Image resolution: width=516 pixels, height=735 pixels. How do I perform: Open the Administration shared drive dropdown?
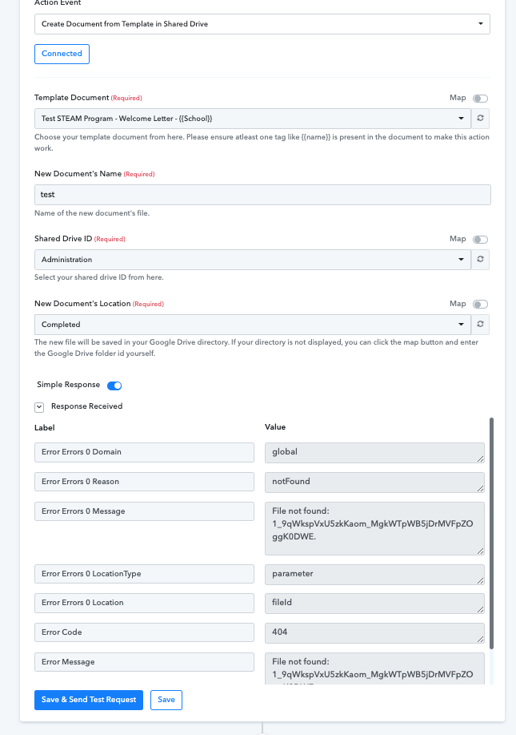click(253, 260)
